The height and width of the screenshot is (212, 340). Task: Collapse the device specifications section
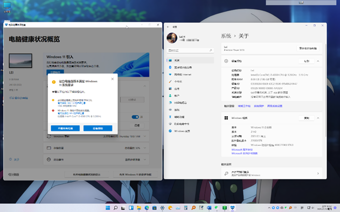[x=318, y=61]
